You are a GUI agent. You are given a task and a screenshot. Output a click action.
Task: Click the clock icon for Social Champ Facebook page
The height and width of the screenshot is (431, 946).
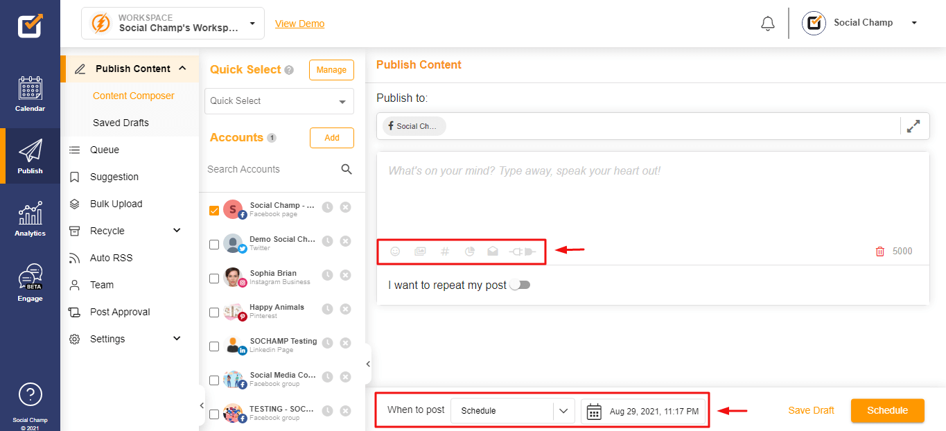tap(327, 207)
